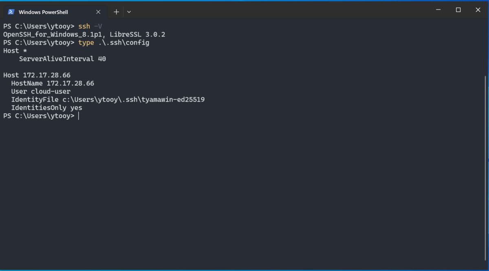This screenshot has height=271, width=489.
Task: Click the "IdentitiesOnly yes" line
Action: [x=46, y=108]
